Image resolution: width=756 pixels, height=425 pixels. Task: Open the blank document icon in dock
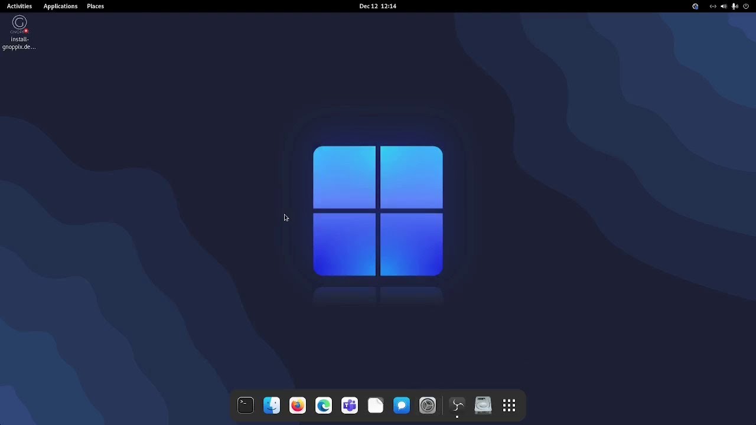[x=376, y=406]
